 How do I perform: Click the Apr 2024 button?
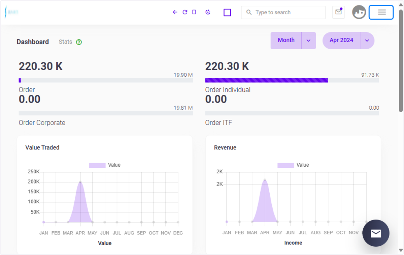[341, 40]
